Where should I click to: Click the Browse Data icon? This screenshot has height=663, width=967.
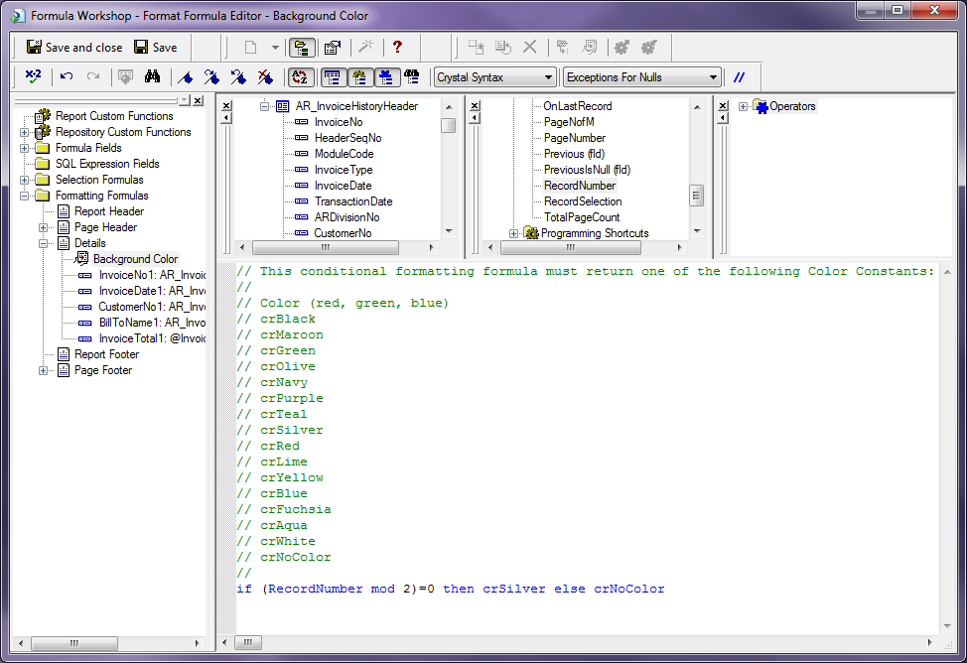(x=124, y=77)
